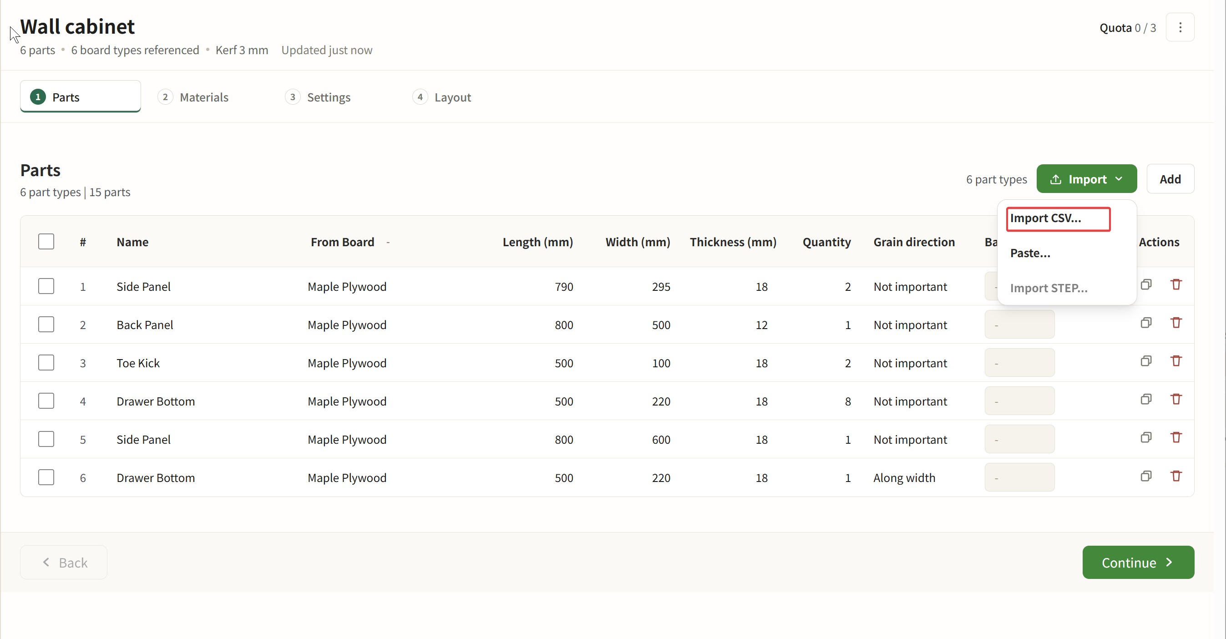Check the Drawer Bottom checkbox in row 4
The height and width of the screenshot is (639, 1226).
46,401
